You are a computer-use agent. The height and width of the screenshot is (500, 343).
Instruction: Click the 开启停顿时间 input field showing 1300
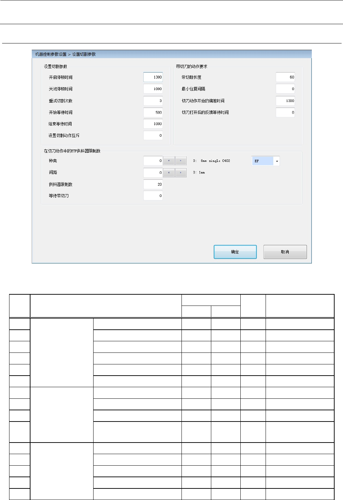coord(153,77)
